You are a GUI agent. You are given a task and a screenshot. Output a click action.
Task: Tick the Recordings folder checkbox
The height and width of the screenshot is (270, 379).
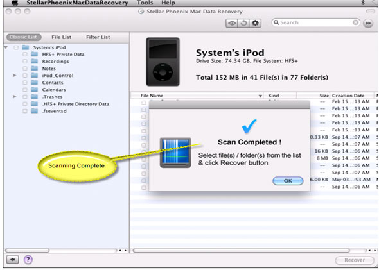pos(25,62)
